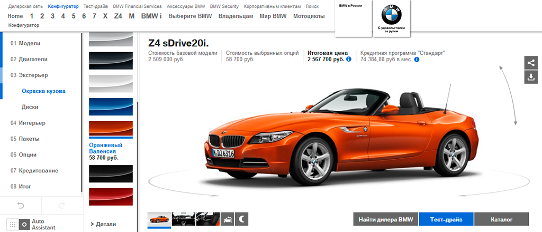
Task: Open step 08 Итог
Action: click(x=21, y=187)
